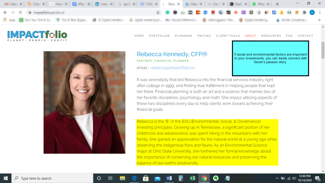
Task: Open the Microsoft Store taskbar icon
Action: (x=146, y=178)
